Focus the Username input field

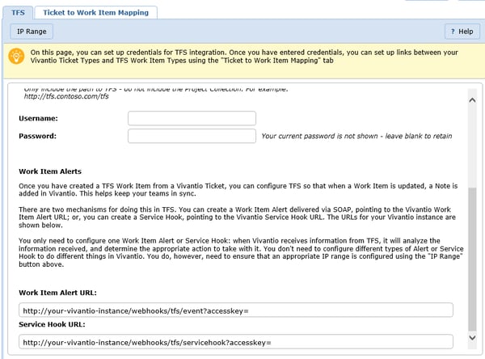pyautogui.click(x=192, y=118)
